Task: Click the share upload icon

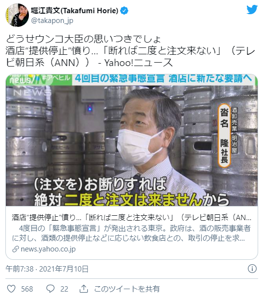Action: pos(84,289)
